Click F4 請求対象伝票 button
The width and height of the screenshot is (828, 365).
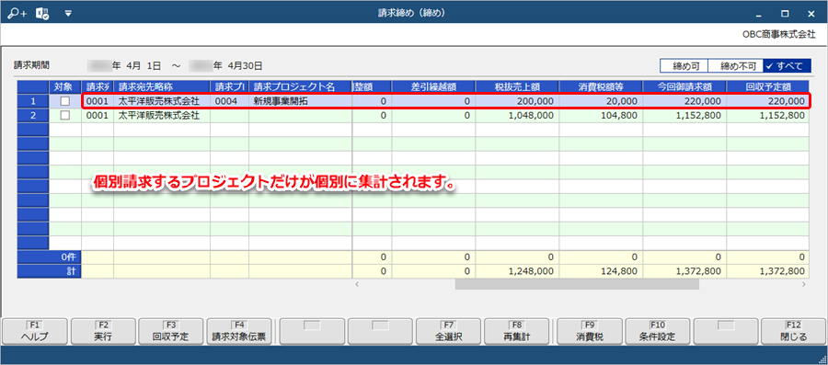(x=240, y=332)
